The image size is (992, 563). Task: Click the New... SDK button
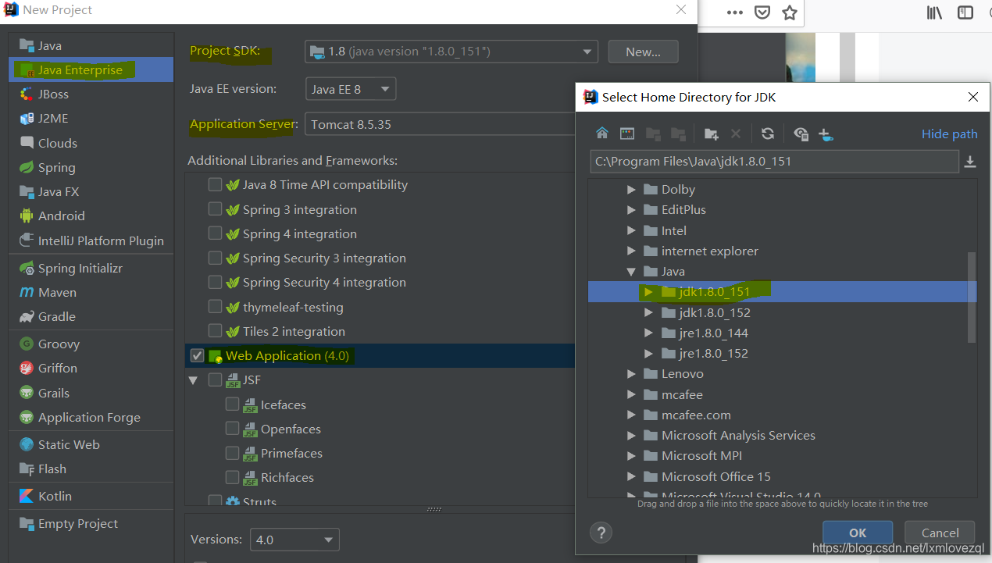pos(643,52)
